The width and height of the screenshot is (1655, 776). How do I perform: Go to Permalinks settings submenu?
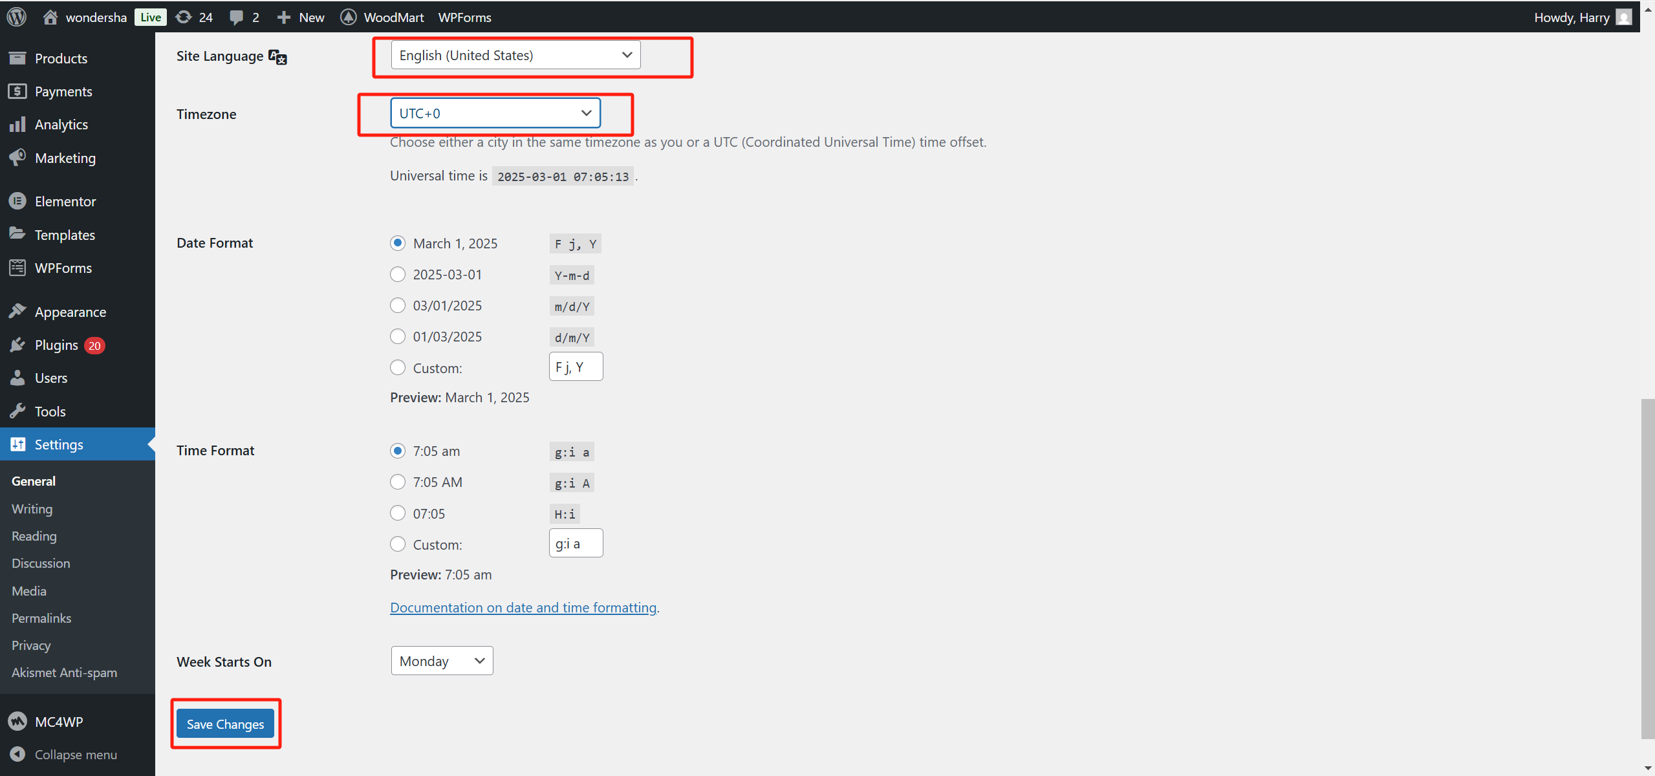41,618
